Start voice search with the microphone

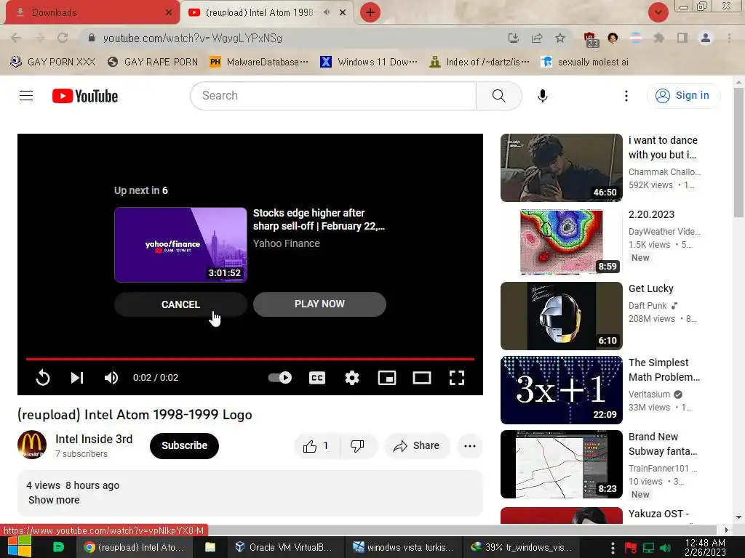coord(543,96)
